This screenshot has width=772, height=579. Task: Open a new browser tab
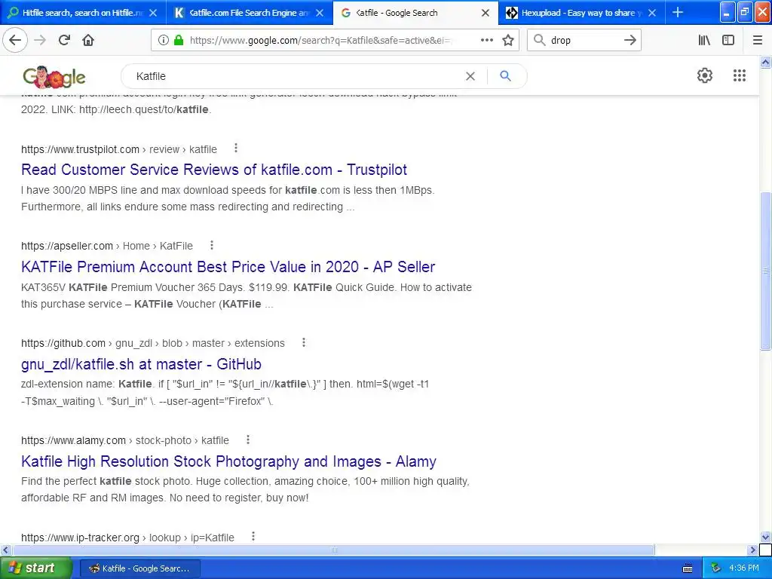(x=678, y=12)
